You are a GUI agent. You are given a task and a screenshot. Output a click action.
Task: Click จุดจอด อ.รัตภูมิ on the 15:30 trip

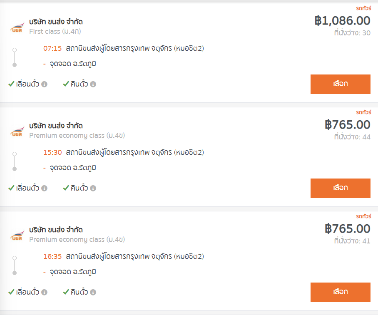[73, 168]
